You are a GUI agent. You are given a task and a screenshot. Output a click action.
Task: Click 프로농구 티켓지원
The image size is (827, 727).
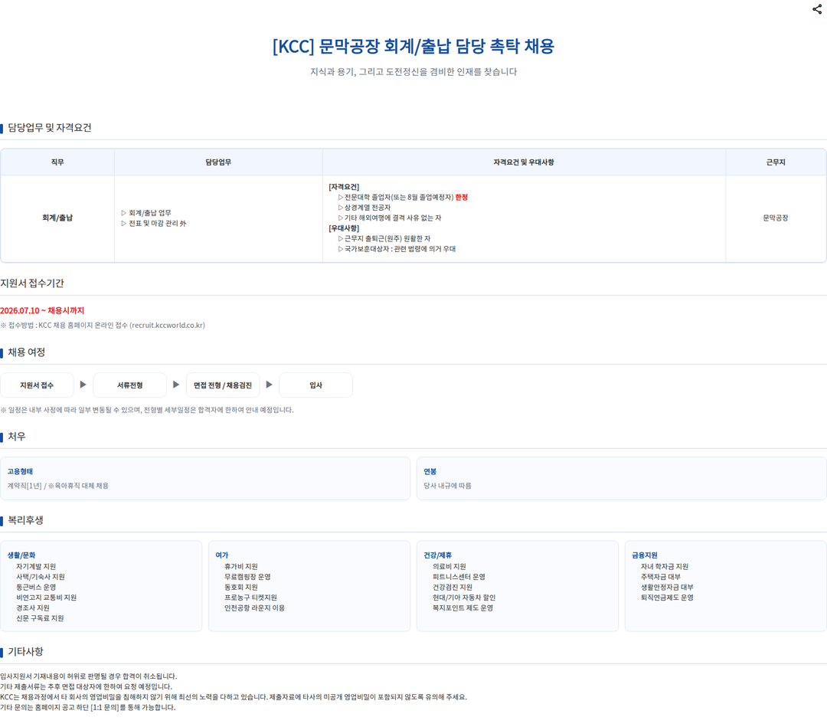coord(250,598)
